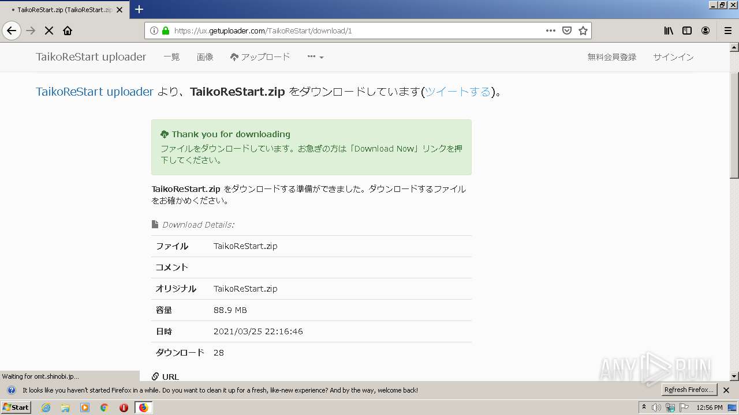Launch Chrome from taskbar

coord(104,408)
